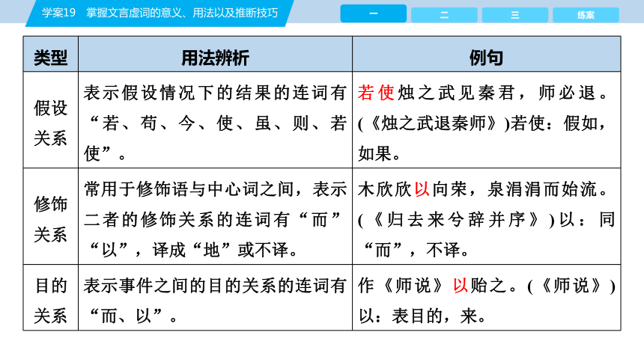The height and width of the screenshot is (362, 644).
Task: Click text “而”，不译。 in example column
Action: [416, 250]
